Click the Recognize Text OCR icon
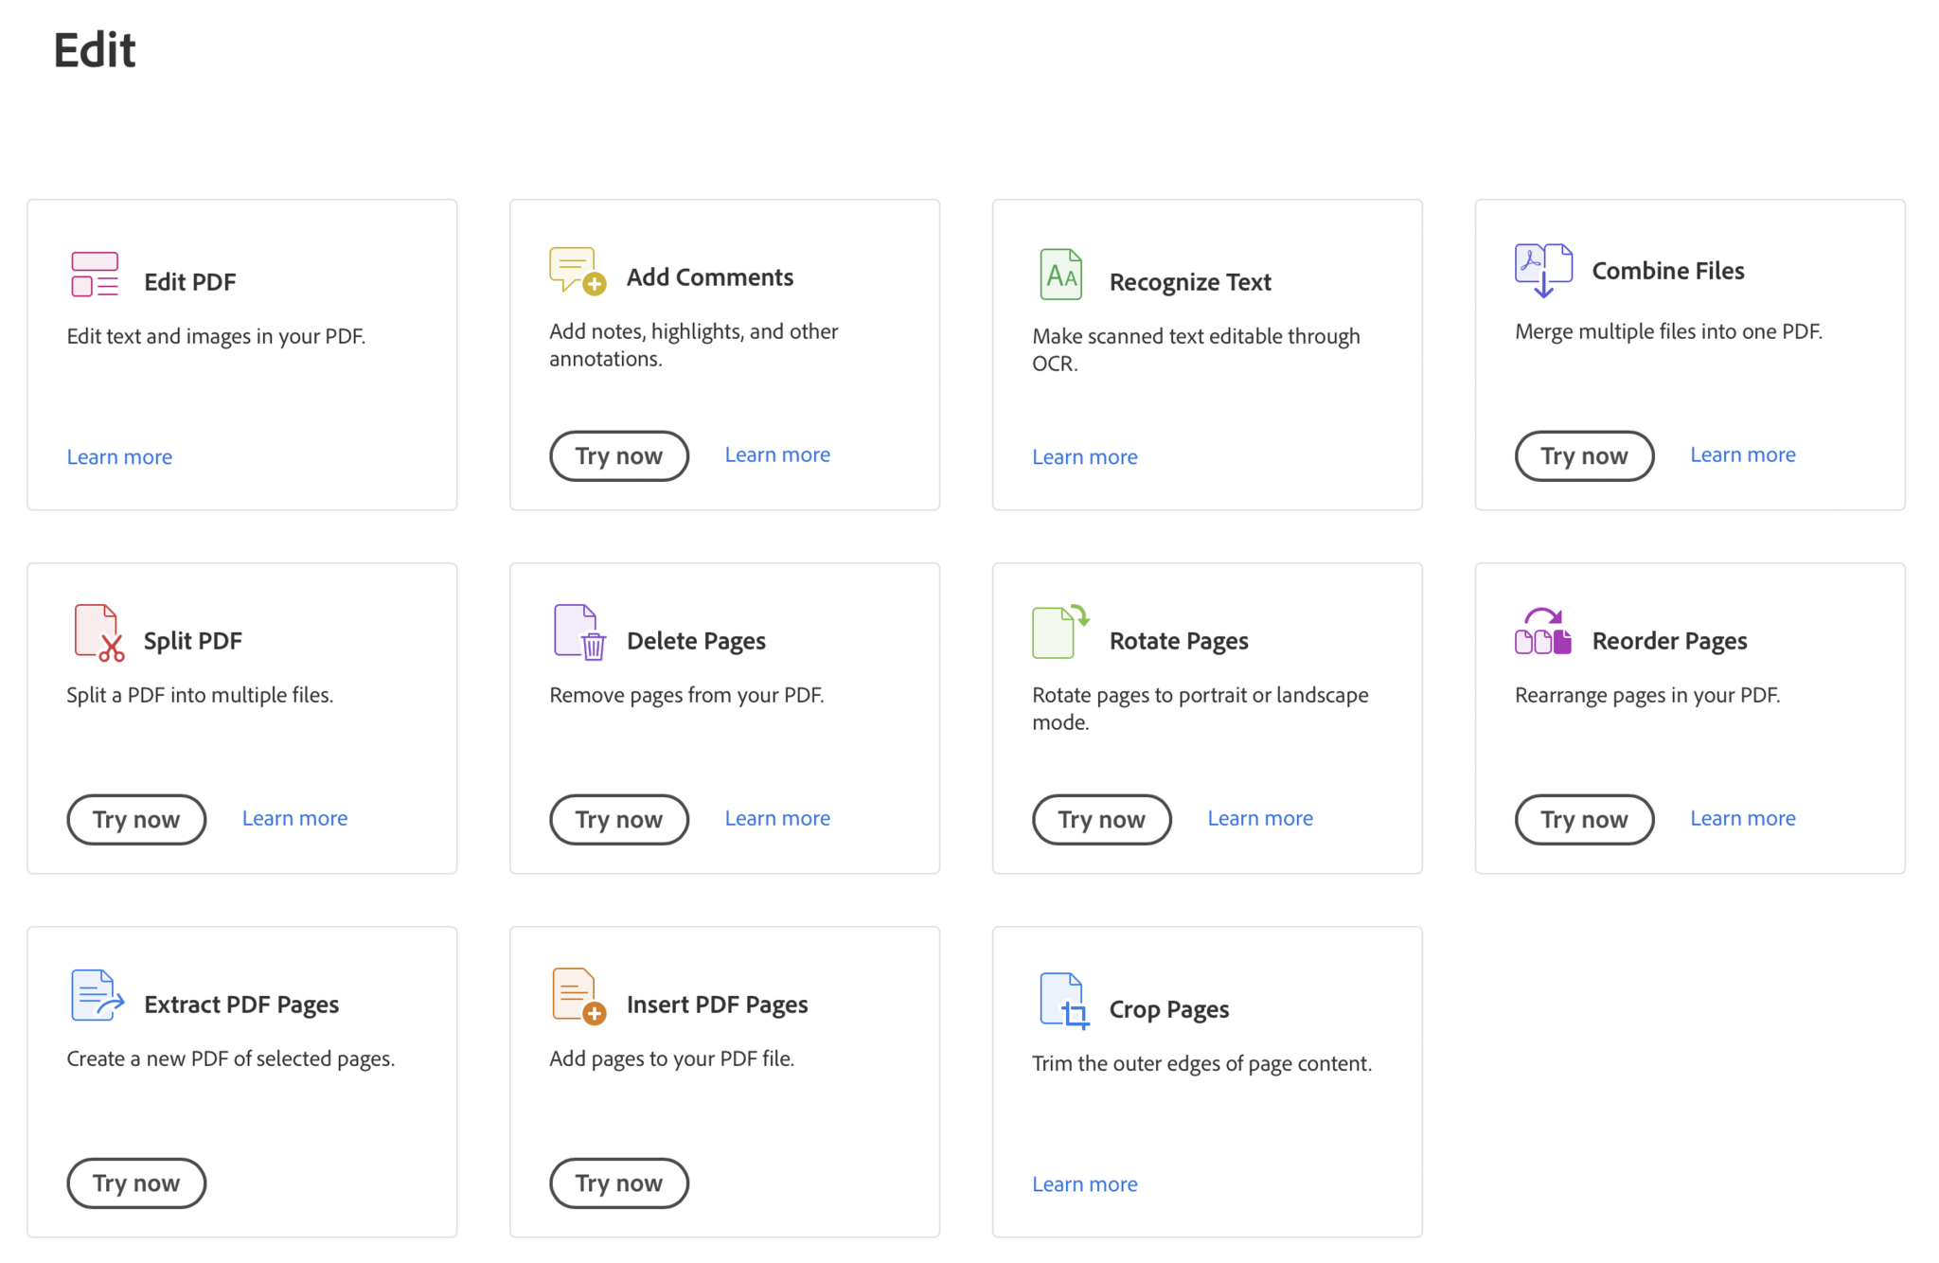This screenshot has height=1263, width=1939. 1060,275
